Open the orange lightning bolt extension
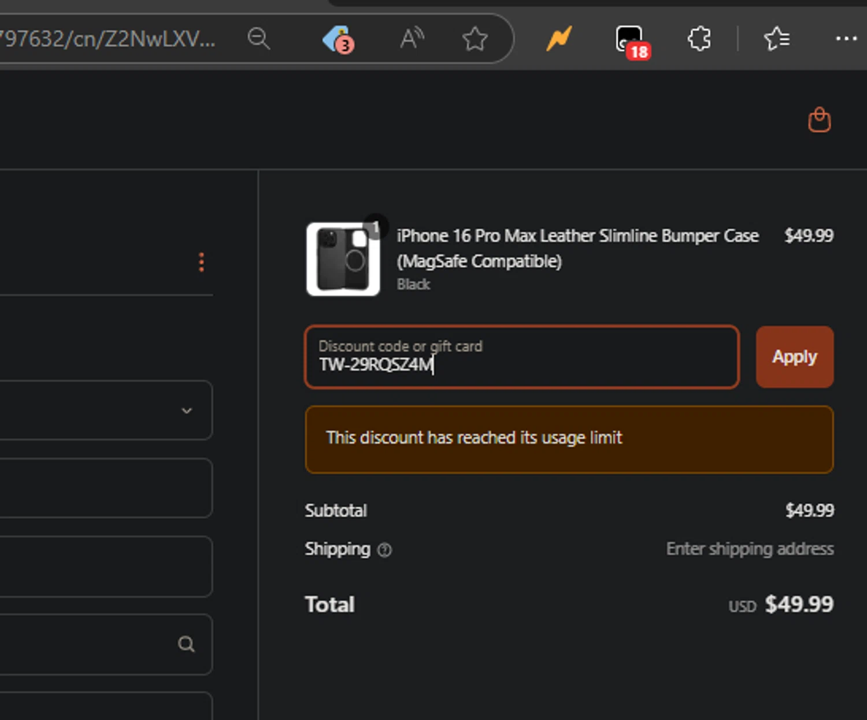Image resolution: width=867 pixels, height=720 pixels. [x=560, y=39]
